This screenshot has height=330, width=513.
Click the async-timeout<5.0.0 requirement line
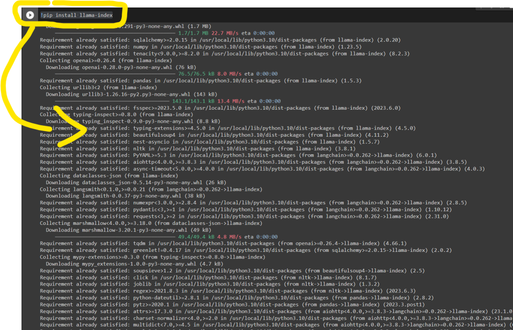coord(263,169)
